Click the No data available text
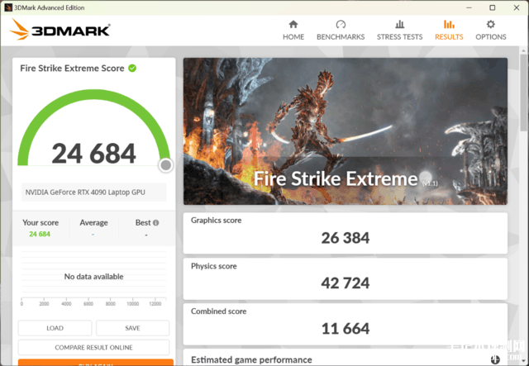529x366 pixels. point(93,277)
